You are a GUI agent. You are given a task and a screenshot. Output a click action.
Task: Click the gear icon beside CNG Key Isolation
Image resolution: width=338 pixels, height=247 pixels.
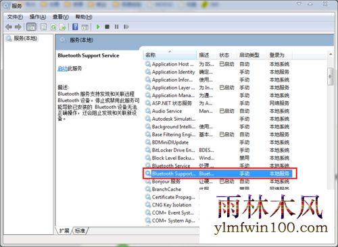148,204
